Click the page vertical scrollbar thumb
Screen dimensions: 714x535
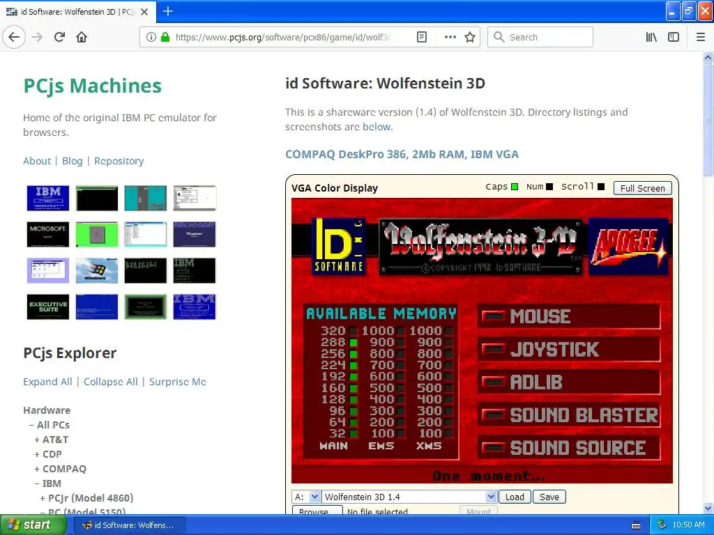coord(708,119)
